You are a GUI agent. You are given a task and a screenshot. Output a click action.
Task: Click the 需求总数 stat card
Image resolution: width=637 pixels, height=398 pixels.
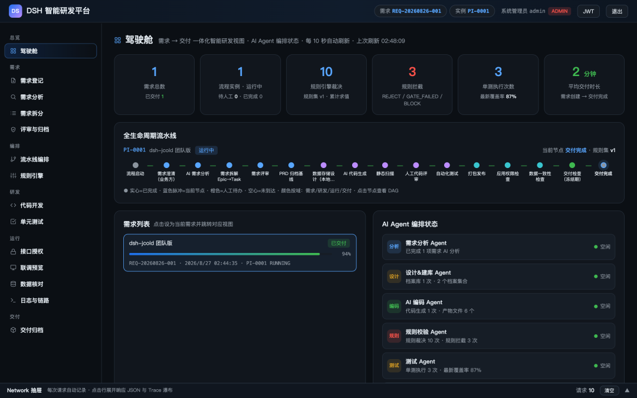155,84
